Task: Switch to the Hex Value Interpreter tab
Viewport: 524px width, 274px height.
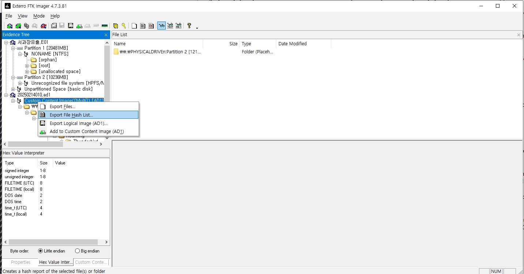Action: click(x=56, y=262)
